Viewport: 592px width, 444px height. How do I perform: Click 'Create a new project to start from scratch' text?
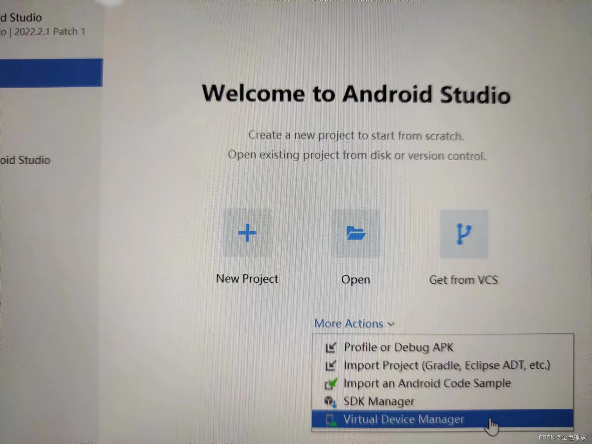[x=356, y=136]
